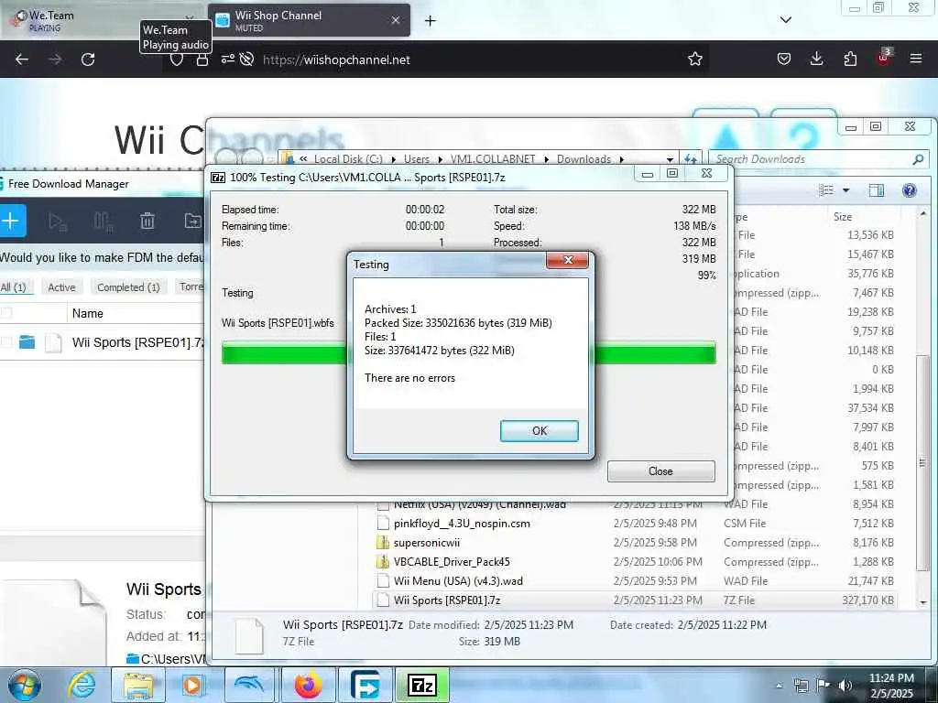
Task: Expand arrow after Downloads breadcrumb
Action: [x=622, y=159]
